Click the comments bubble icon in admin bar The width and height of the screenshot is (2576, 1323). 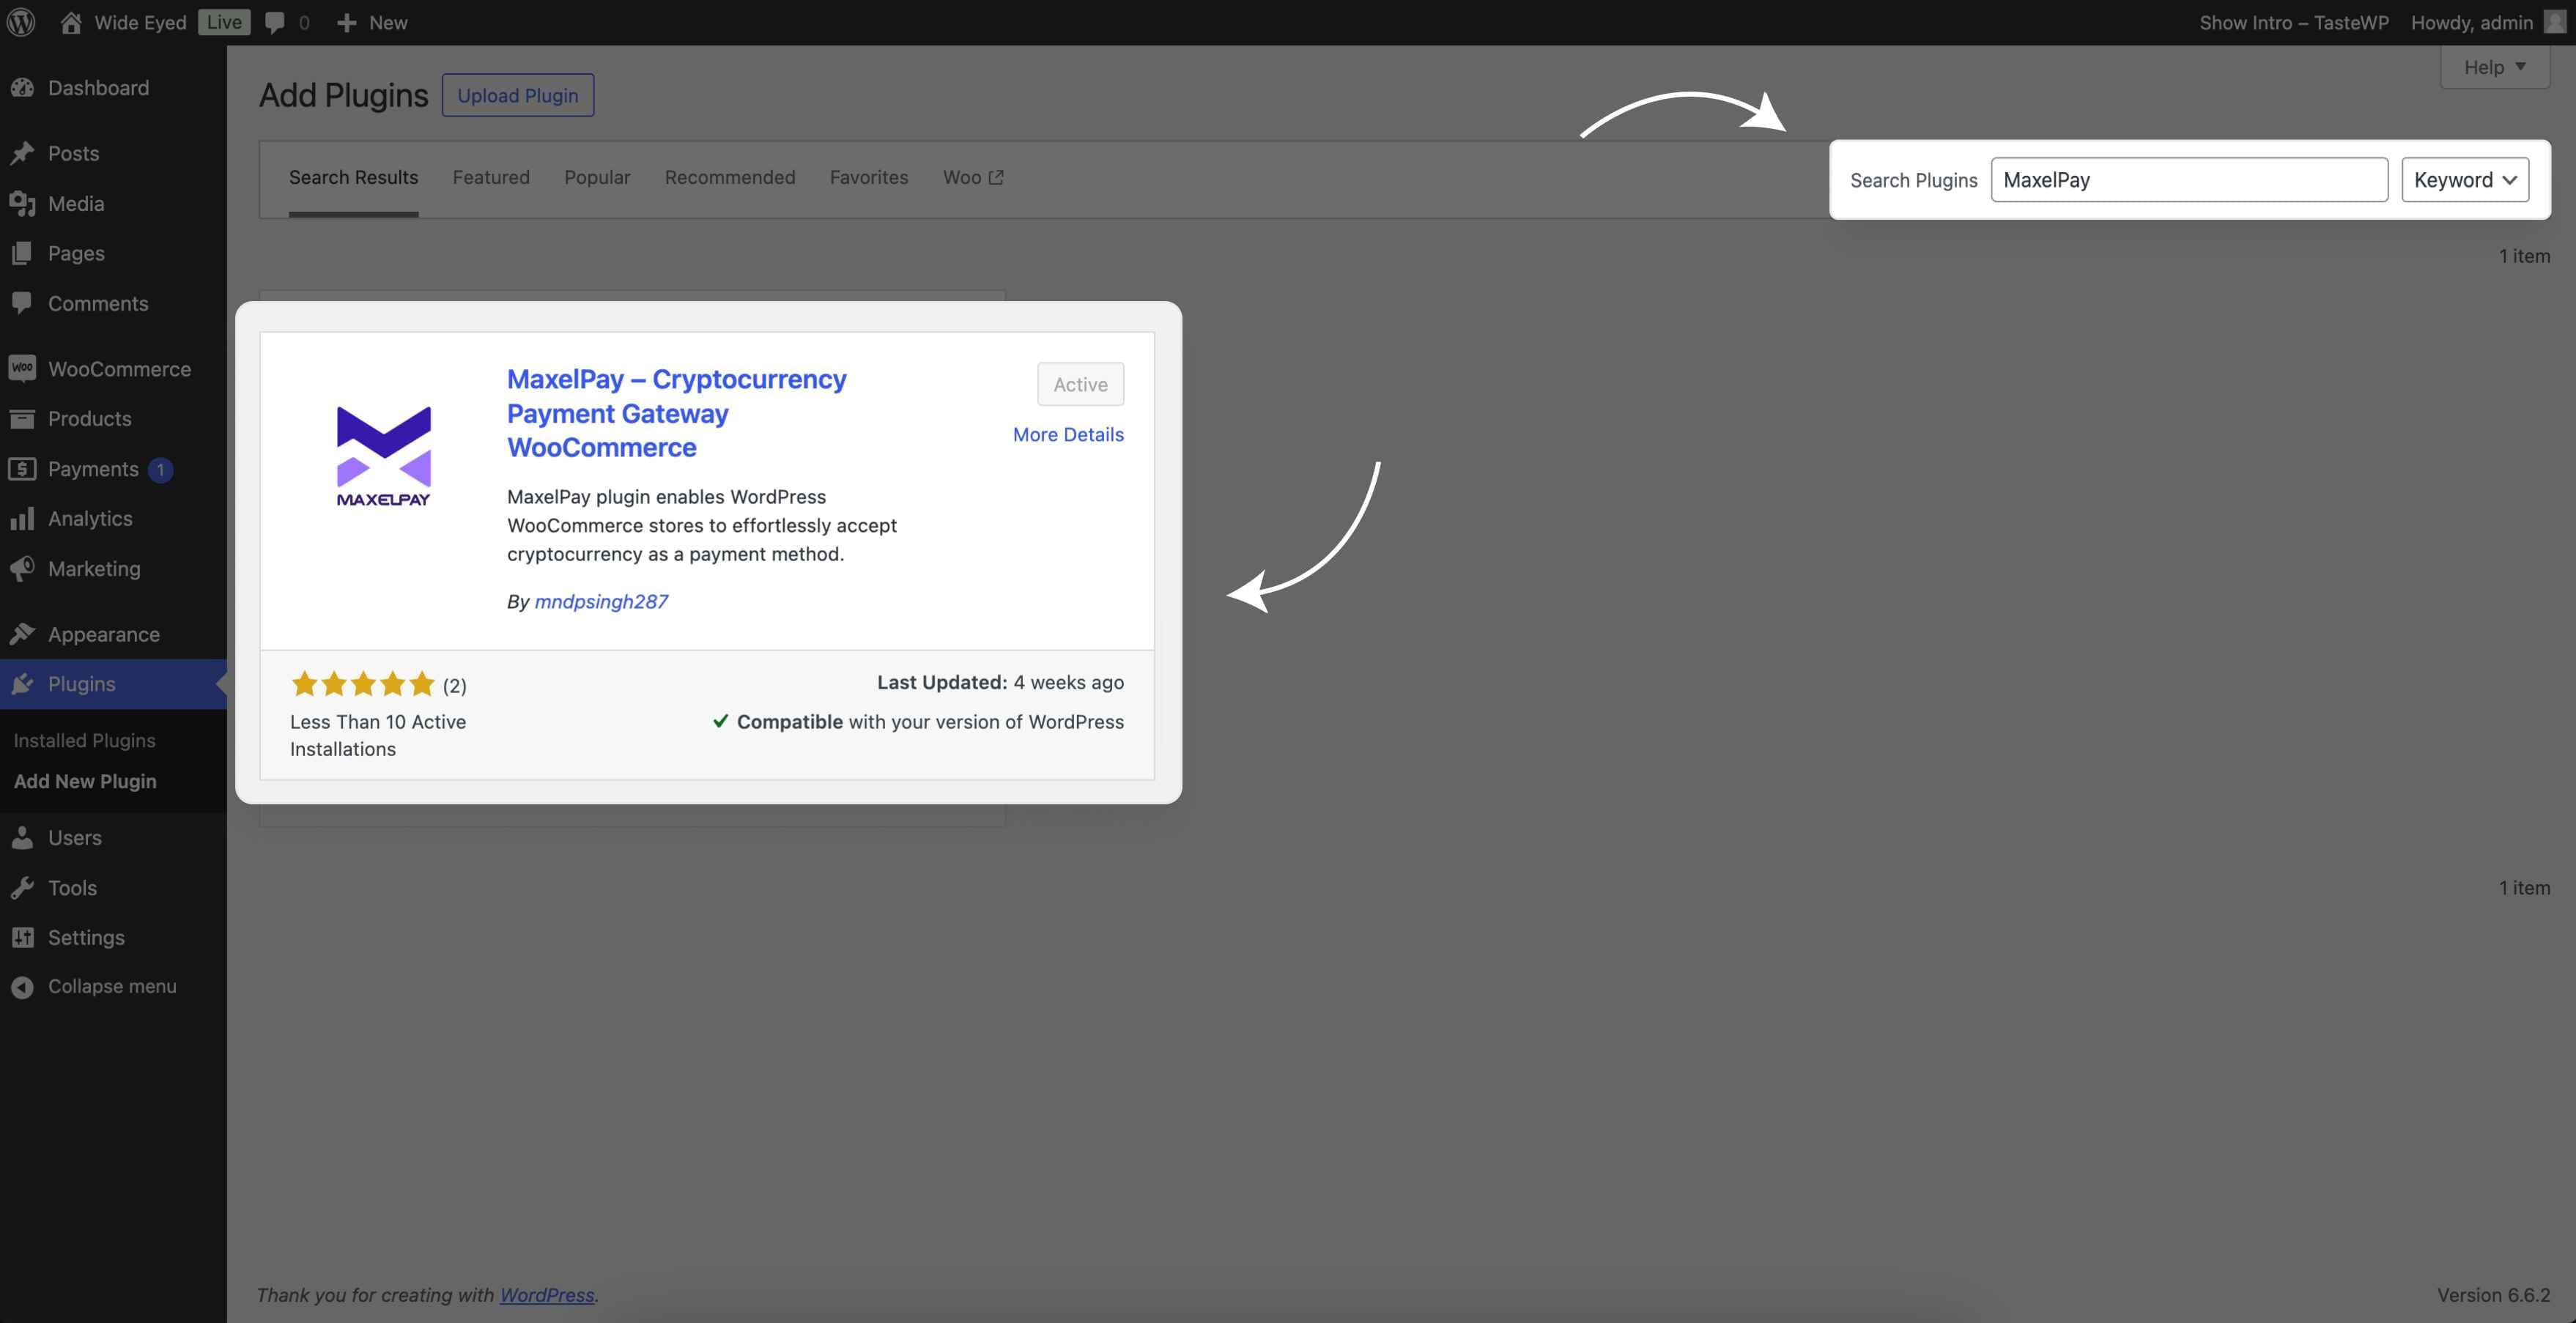tap(275, 22)
